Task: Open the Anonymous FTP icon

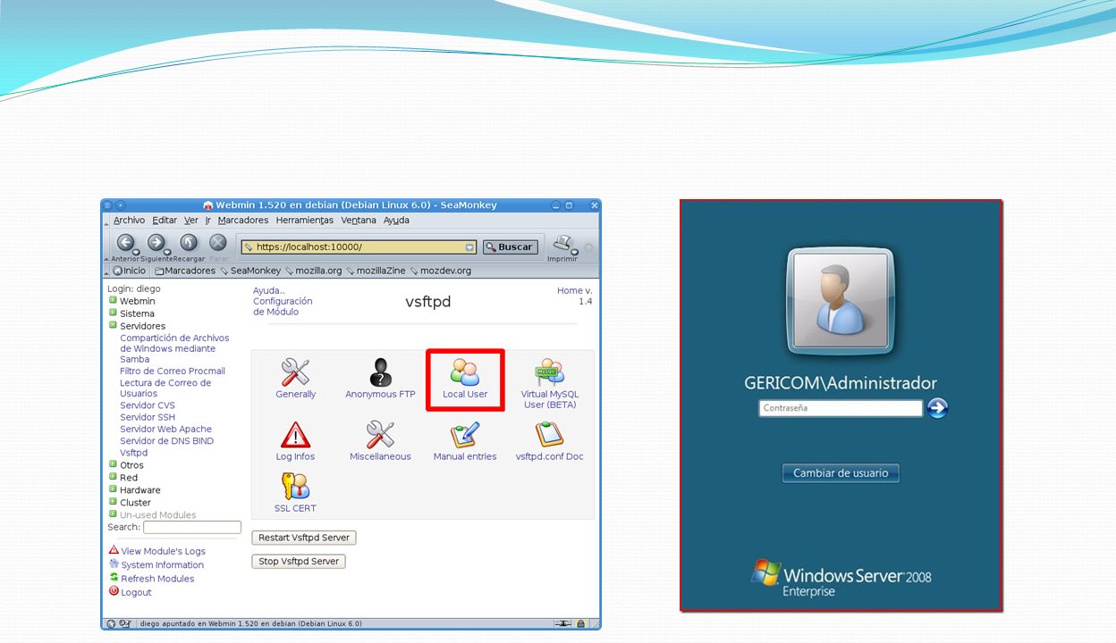Action: pyautogui.click(x=381, y=372)
